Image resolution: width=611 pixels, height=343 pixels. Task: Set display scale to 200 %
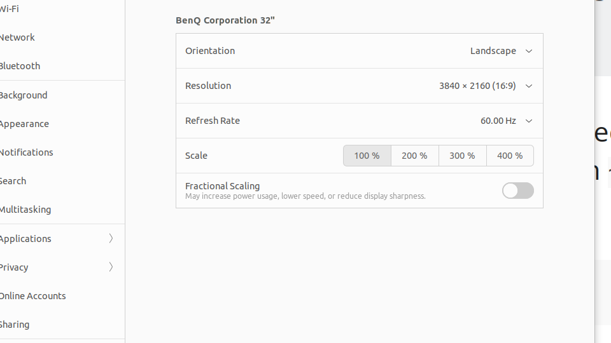[414, 156]
